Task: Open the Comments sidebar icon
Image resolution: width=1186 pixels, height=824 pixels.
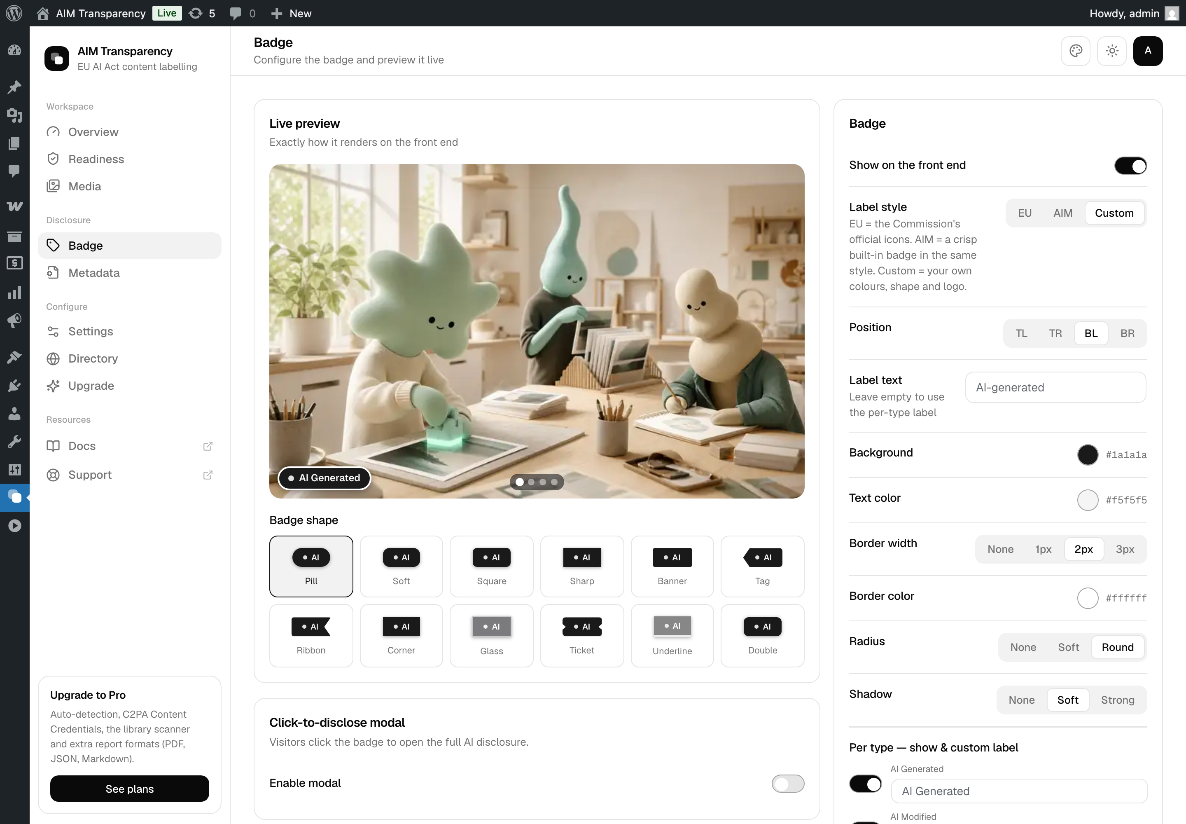Action: [x=14, y=171]
